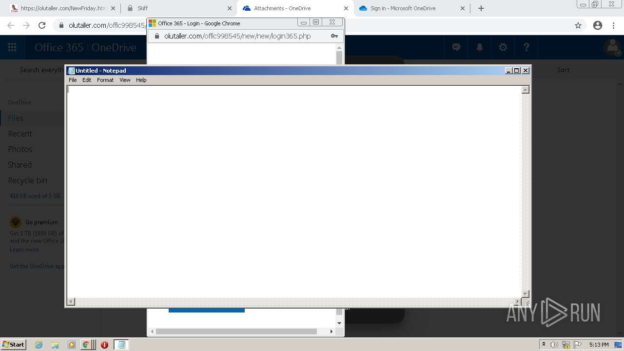Image resolution: width=624 pixels, height=351 pixels.
Task: Open the Sort dropdown in OneDrive
Action: click(x=563, y=70)
